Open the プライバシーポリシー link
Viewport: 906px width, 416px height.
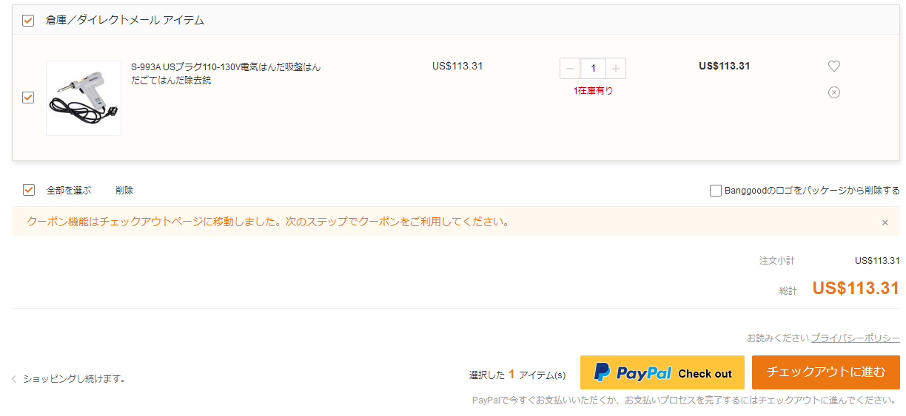pos(855,338)
